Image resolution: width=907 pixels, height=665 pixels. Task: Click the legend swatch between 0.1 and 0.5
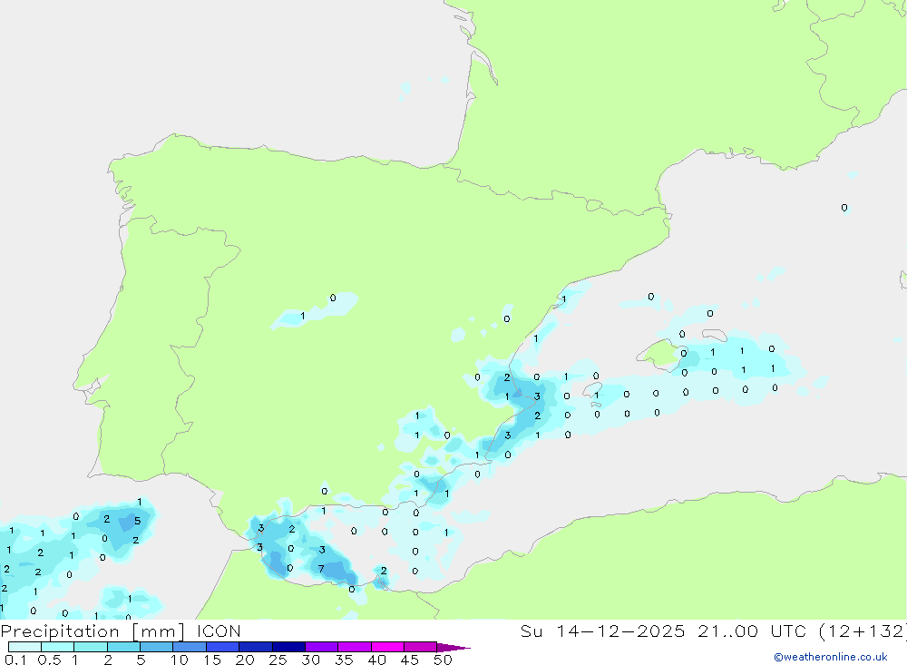pos(24,647)
